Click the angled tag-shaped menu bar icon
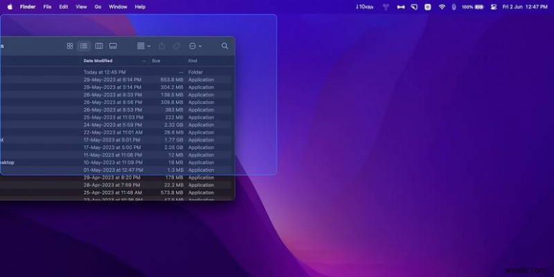Image resolution: width=554 pixels, height=277 pixels. (414, 7)
